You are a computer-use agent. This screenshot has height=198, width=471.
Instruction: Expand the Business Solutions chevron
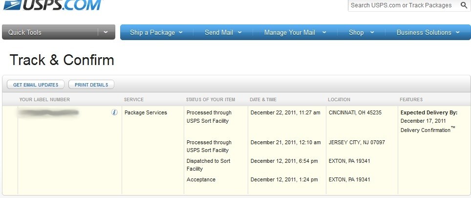(458, 32)
